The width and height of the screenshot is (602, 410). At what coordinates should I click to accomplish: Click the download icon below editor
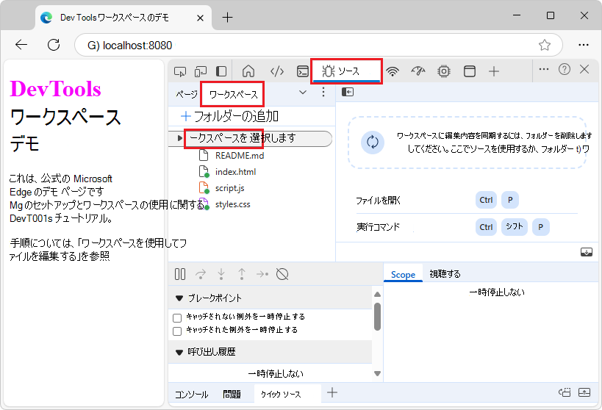[587, 252]
